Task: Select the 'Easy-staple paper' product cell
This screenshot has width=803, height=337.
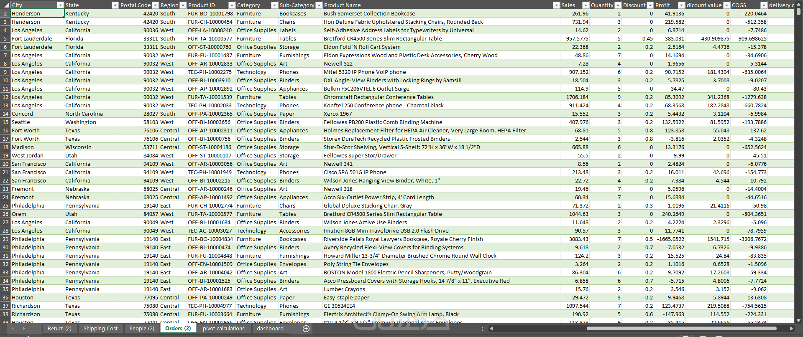Action: pyautogui.click(x=441, y=297)
